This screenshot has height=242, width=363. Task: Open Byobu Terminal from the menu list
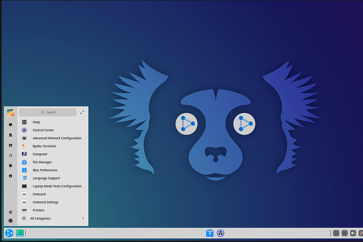point(44,146)
